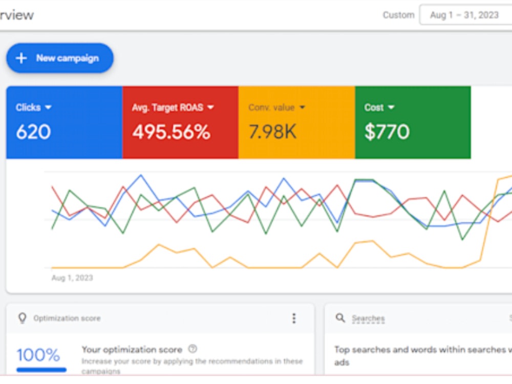This screenshot has width=512, height=384.
Task: Click the 7.98K conversion value figure
Action: pos(273,132)
